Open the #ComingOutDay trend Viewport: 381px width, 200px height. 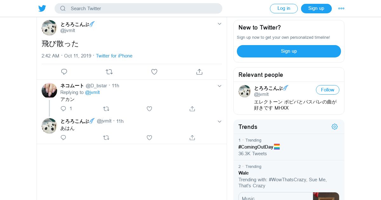pyautogui.click(x=256, y=147)
